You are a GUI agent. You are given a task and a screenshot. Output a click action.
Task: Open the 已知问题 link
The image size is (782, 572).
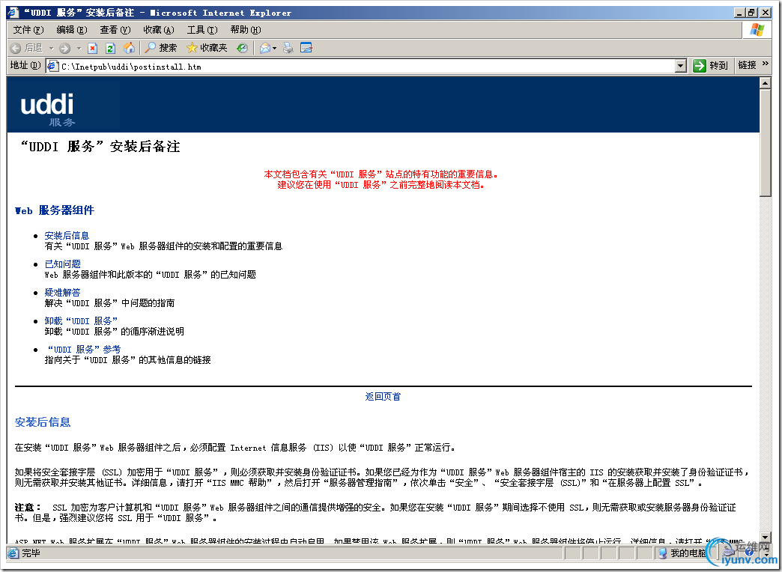(62, 264)
